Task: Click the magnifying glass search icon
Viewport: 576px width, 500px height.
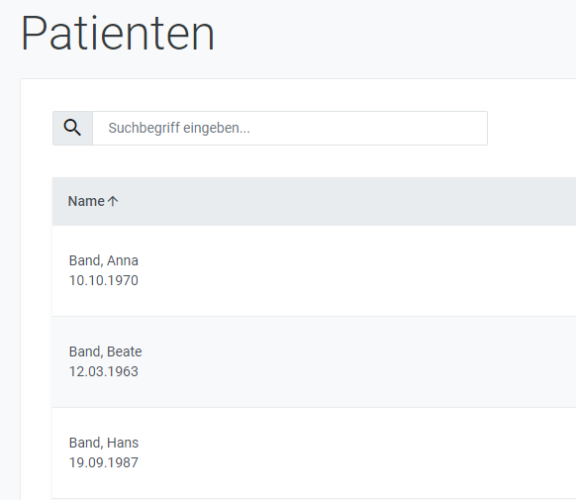Action: (x=72, y=128)
